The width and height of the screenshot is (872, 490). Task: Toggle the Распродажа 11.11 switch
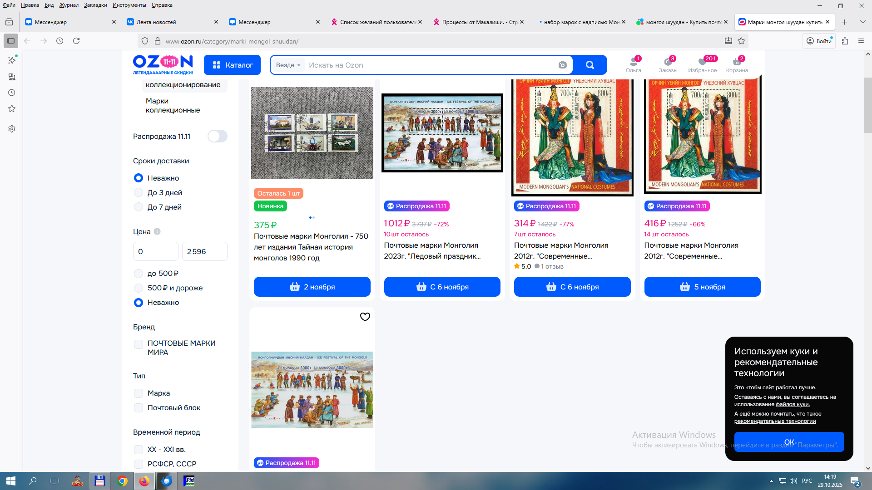(217, 136)
